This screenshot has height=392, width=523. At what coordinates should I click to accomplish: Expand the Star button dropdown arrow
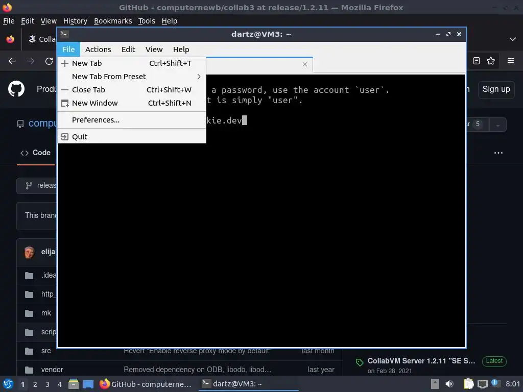click(x=497, y=125)
